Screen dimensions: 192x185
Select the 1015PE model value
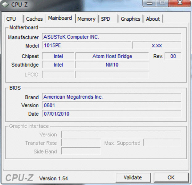click(86, 45)
